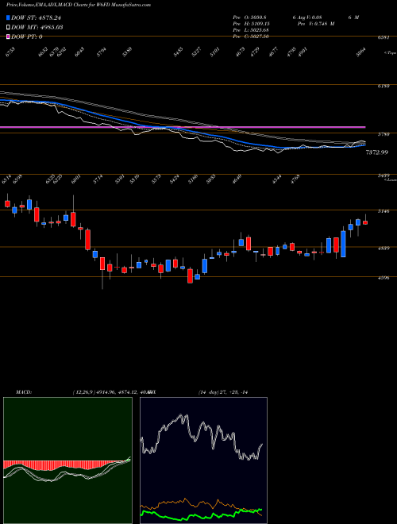The image size is (397, 524).
Task: Click the MACD (12,26,9) values text
Action: (113, 392)
